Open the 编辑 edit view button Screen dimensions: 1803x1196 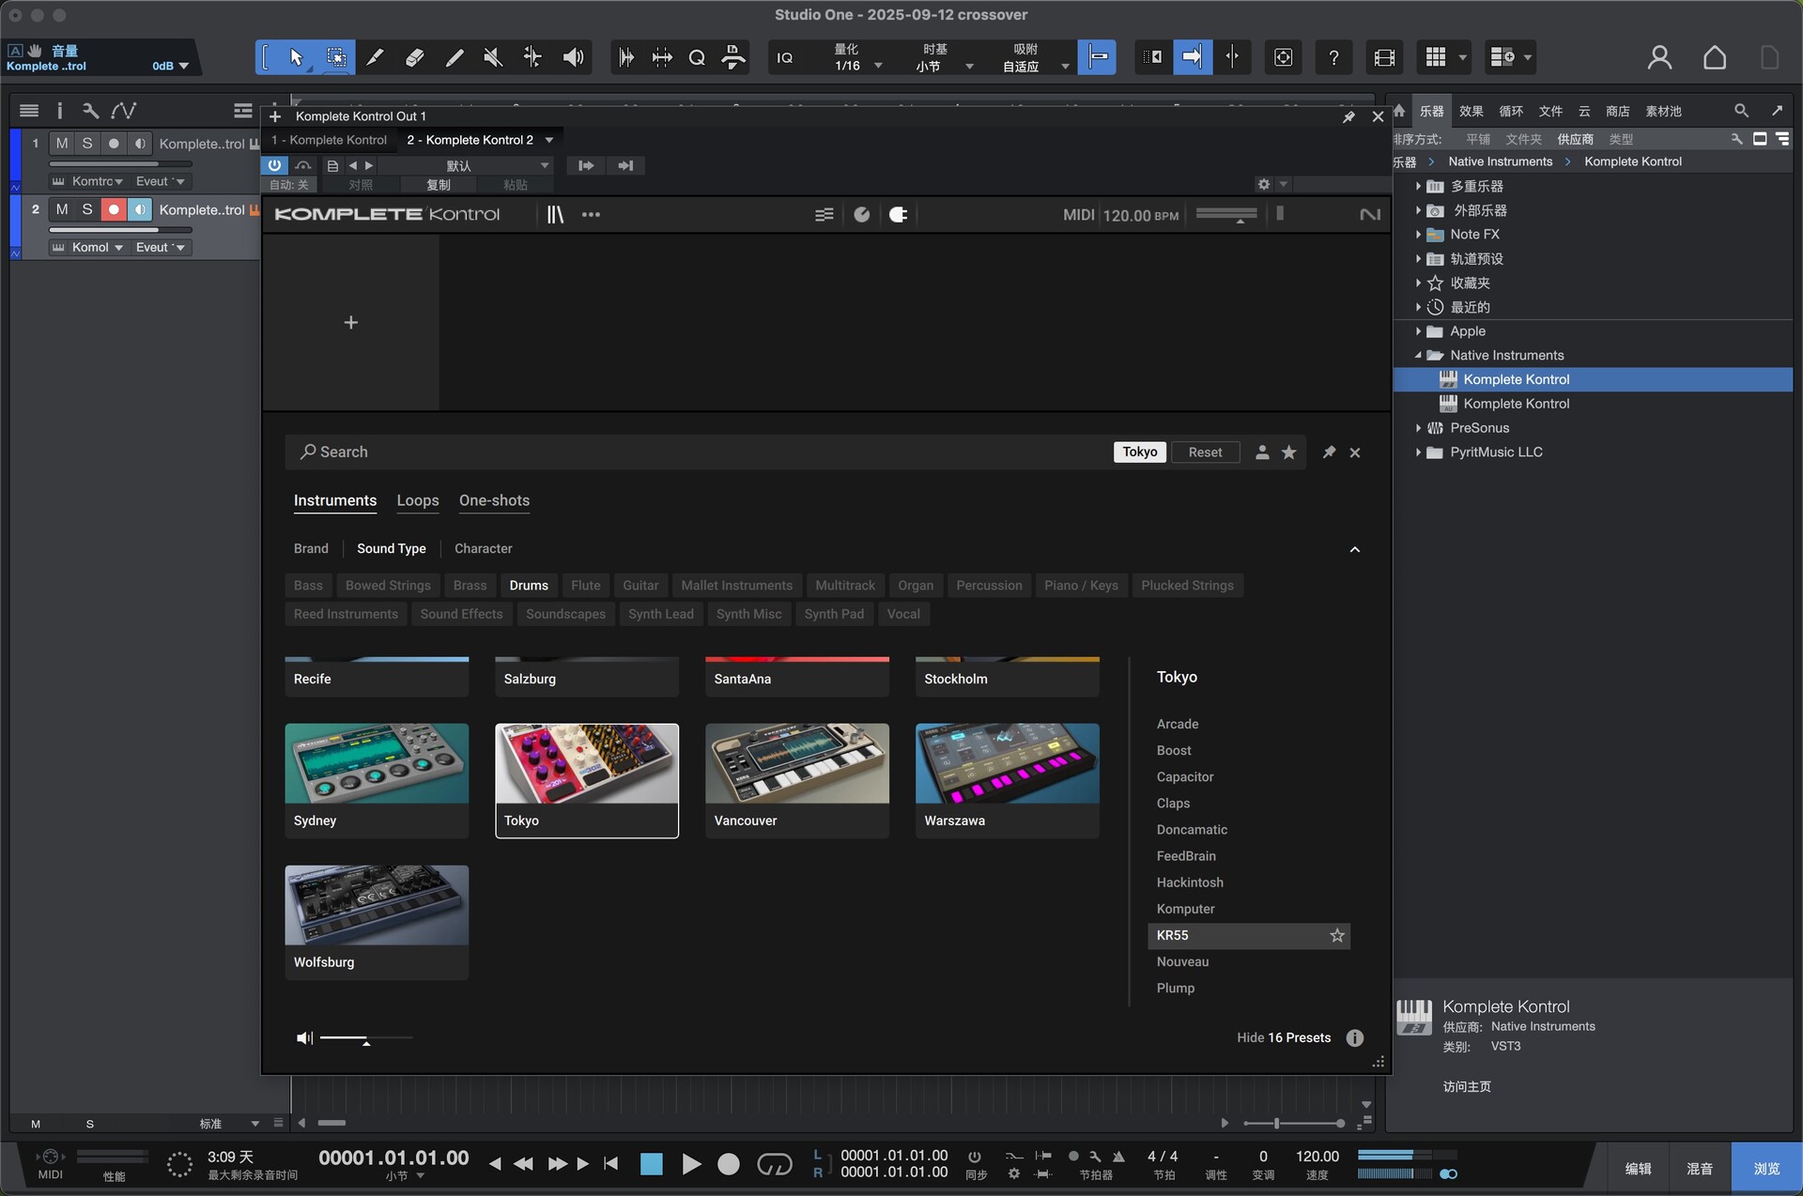[x=1638, y=1169]
